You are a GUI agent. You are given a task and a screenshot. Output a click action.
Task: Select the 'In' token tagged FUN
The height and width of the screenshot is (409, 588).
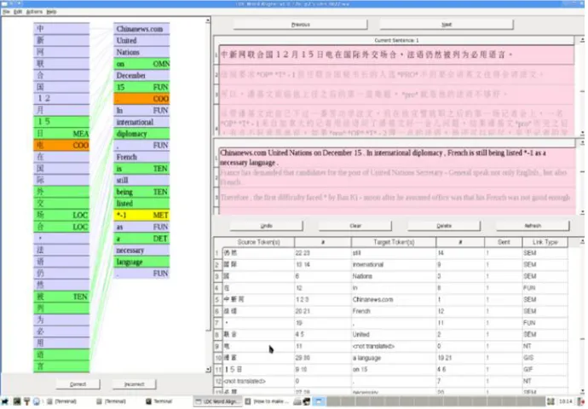point(141,110)
